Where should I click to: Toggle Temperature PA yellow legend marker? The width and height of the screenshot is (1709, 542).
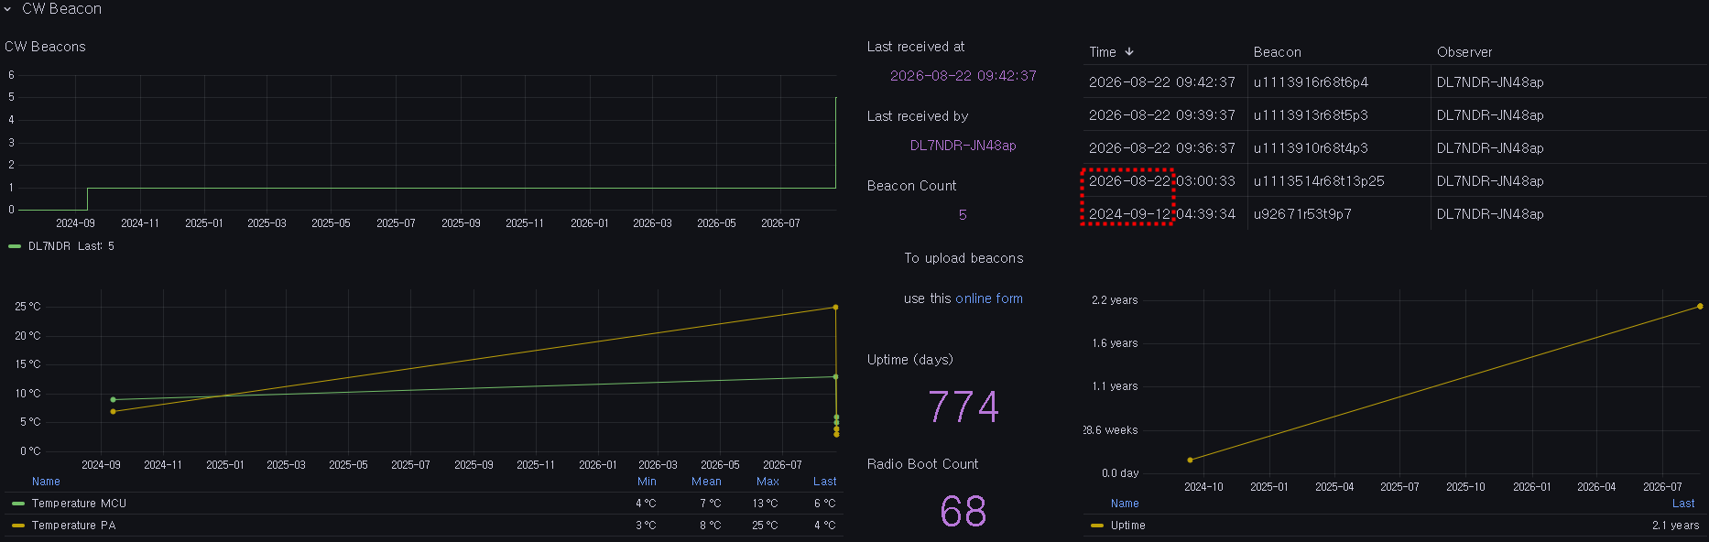coord(18,526)
